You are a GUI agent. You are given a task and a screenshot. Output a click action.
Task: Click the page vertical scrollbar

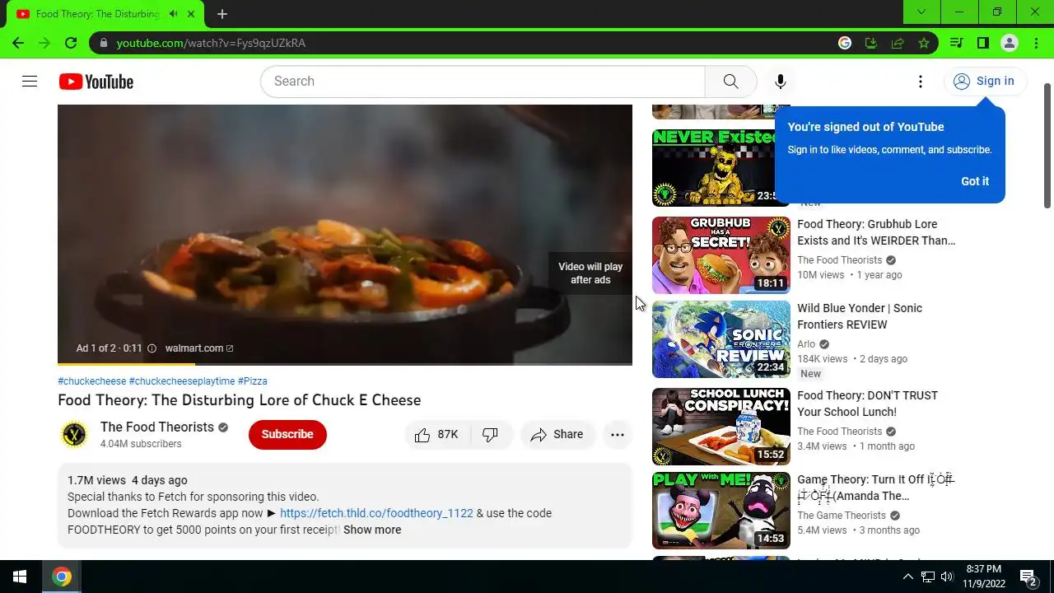tap(1047, 144)
